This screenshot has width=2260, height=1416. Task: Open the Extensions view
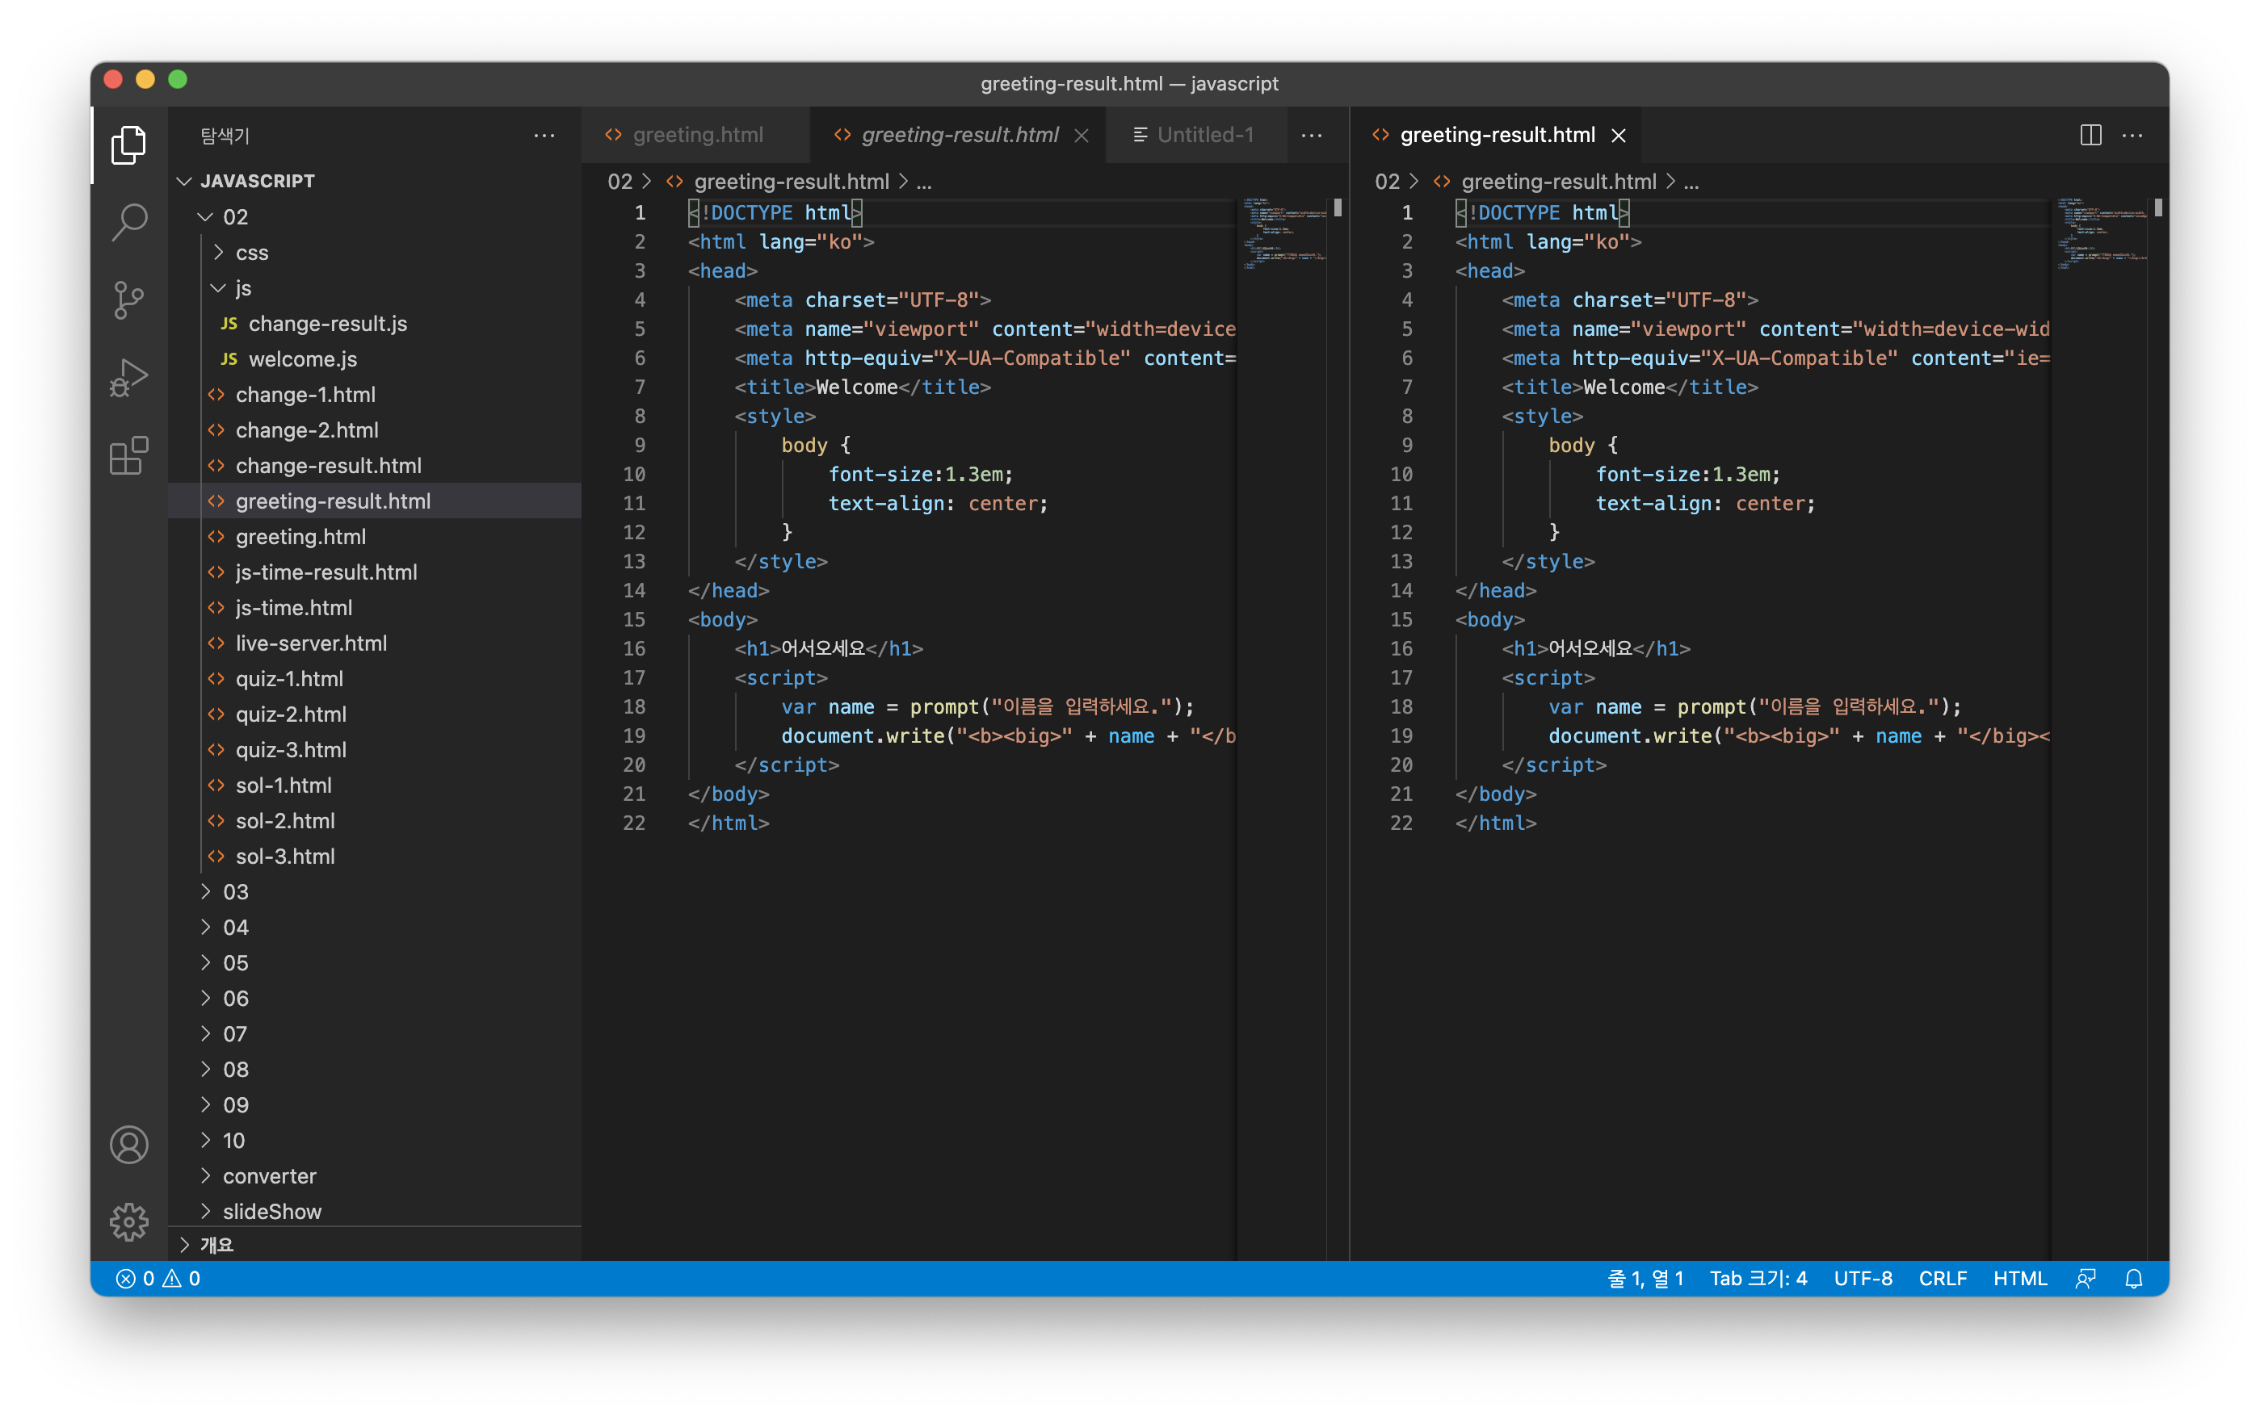tap(129, 456)
